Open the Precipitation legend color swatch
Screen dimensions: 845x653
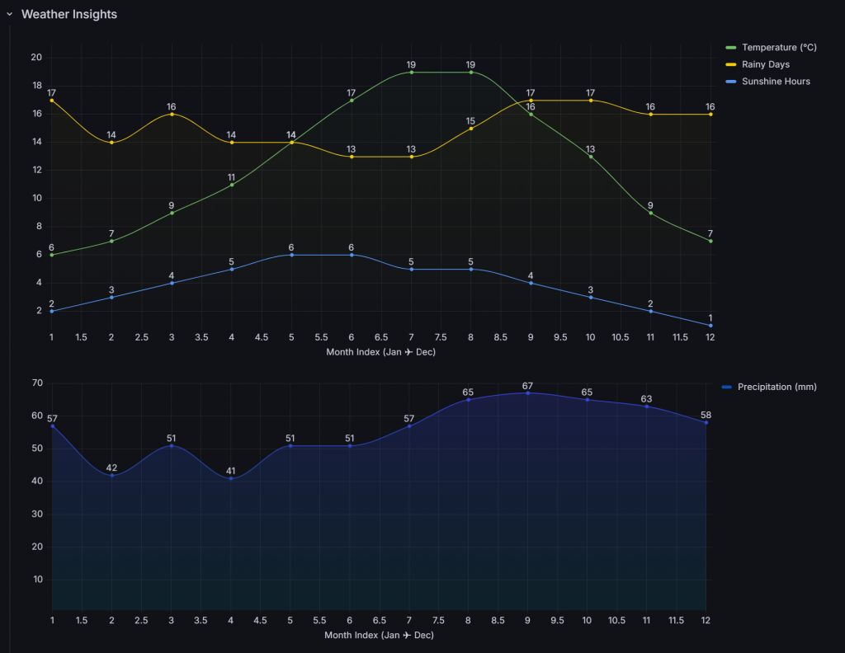[726, 387]
